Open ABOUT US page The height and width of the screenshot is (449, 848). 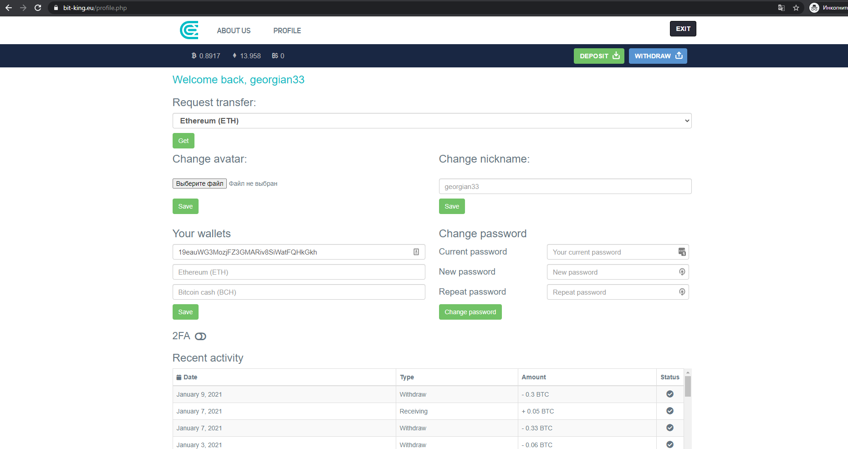pos(234,31)
